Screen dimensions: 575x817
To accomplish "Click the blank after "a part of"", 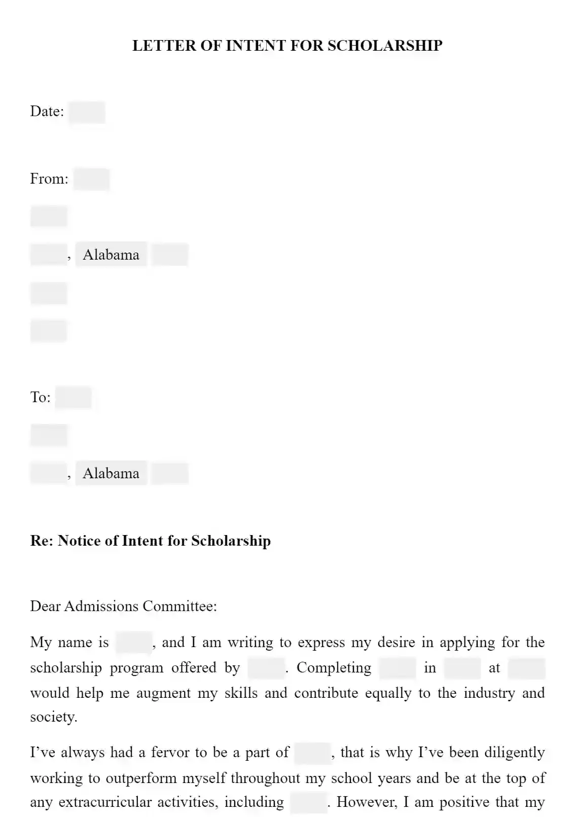I will point(312,753).
